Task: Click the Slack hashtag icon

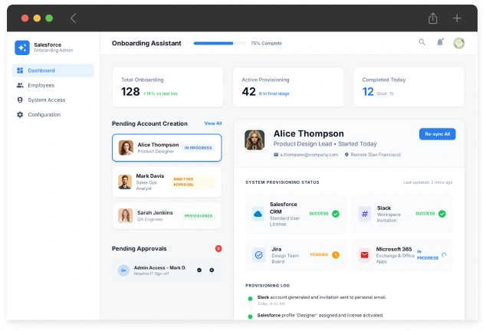Action: [x=365, y=214]
